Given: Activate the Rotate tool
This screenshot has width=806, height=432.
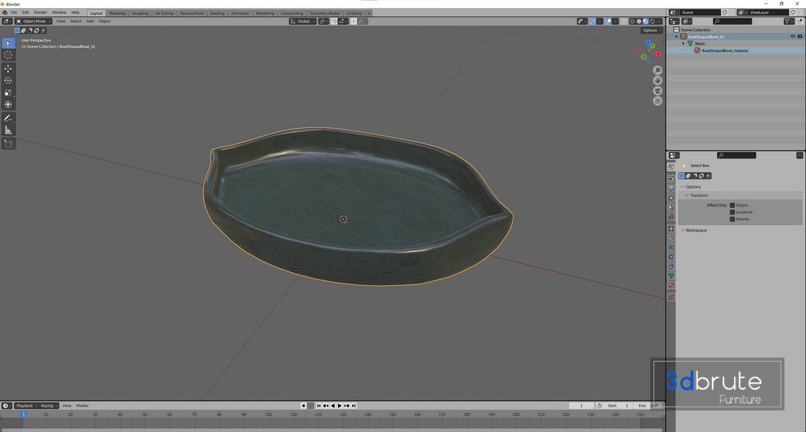Looking at the screenshot, I should point(8,80).
